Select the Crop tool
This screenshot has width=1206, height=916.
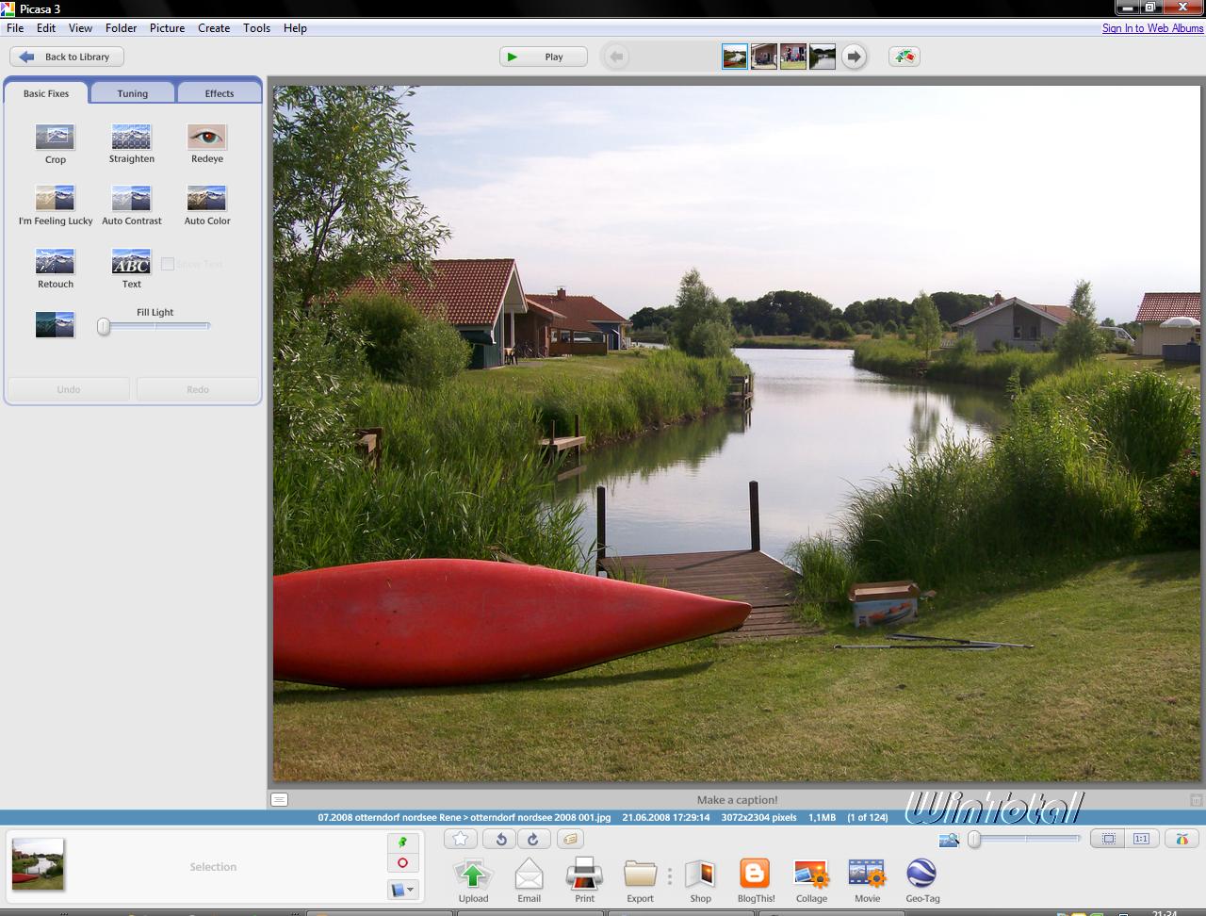[55, 138]
